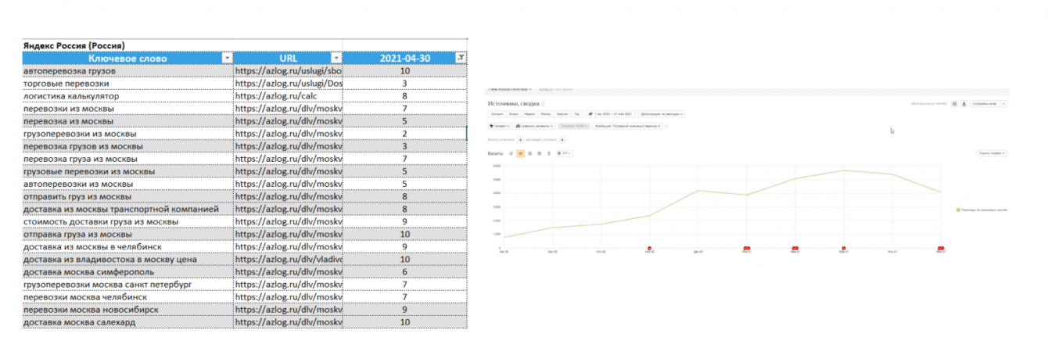Click the red annotation marker at Мар 21
The image size is (1048, 348).
pyautogui.click(x=843, y=248)
